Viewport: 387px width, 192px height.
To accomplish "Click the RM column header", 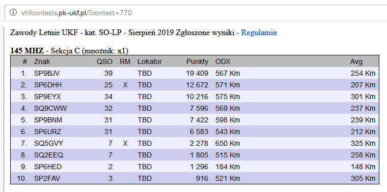I will pyautogui.click(x=125, y=61).
